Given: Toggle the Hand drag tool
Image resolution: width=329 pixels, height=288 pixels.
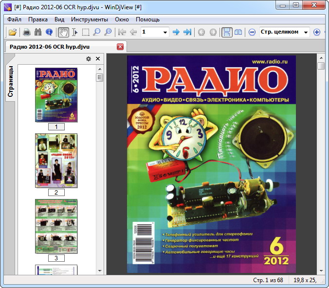Looking at the screenshot, I should 63,32.
